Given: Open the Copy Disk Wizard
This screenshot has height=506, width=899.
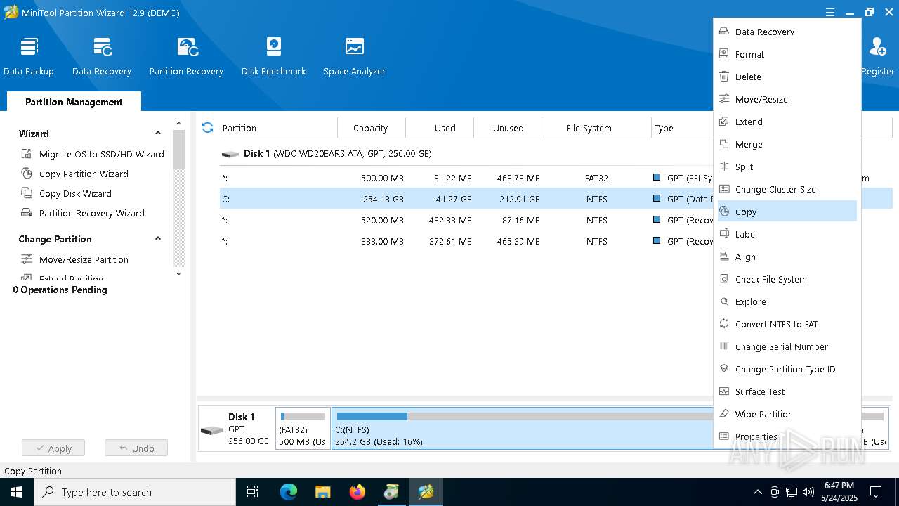Looking at the screenshot, I should point(67,193).
